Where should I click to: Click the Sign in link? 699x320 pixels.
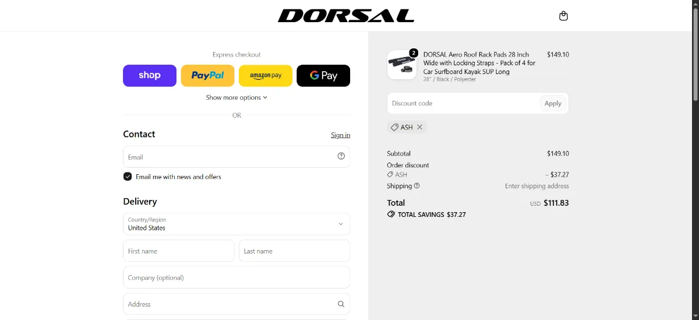pyautogui.click(x=340, y=135)
